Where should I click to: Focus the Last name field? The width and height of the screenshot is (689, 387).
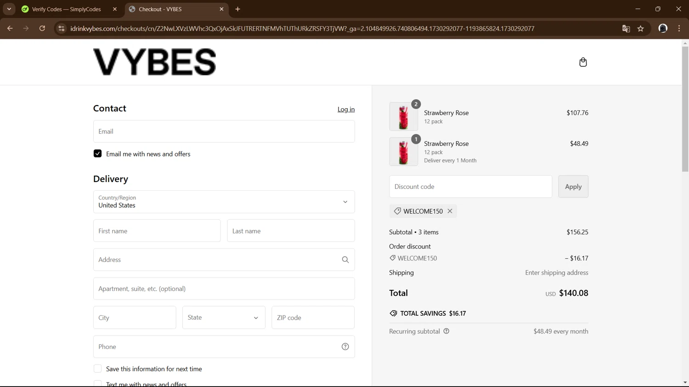pos(291,231)
